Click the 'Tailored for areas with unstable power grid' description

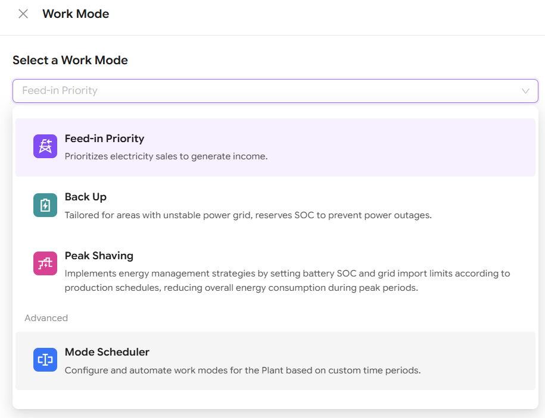(248, 215)
